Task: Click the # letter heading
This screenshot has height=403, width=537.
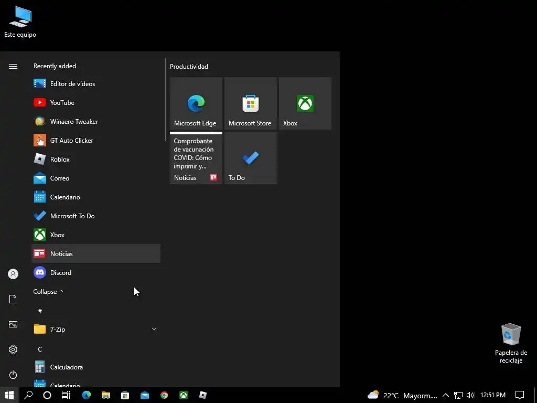Action: pyautogui.click(x=40, y=311)
